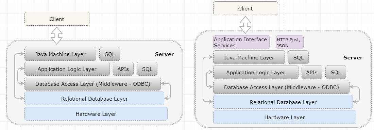374x130 pixels.
Task: Select Java Machine Layer in the right diagram
Action: (x=249, y=57)
